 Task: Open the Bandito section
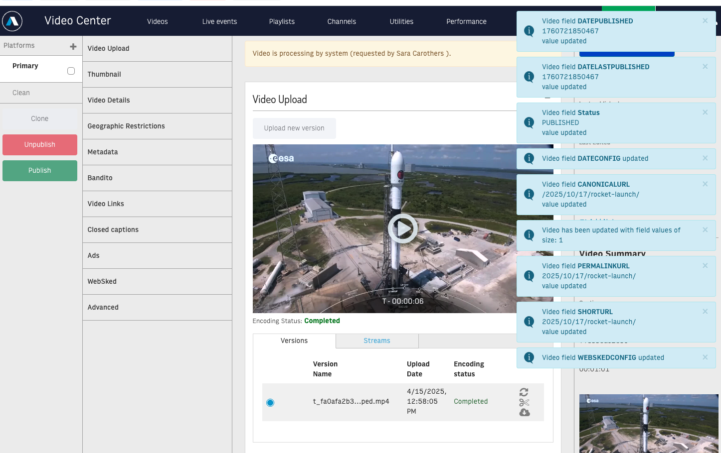point(157,178)
